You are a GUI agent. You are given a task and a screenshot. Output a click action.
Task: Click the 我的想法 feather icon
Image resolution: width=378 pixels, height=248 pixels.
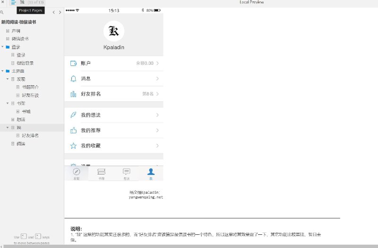pos(73,115)
